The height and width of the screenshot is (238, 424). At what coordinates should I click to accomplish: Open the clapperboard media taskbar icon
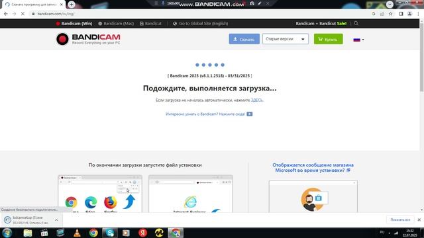tap(44, 233)
